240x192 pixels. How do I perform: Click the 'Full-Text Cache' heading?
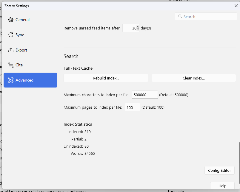click(78, 68)
